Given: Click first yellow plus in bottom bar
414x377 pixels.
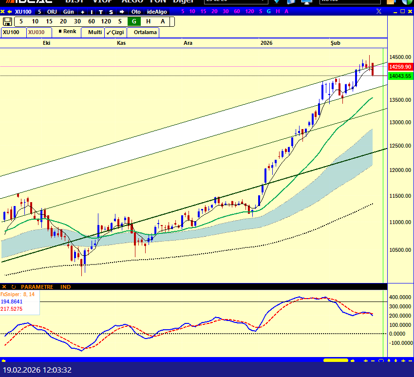Looking at the screenshot, I should (366, 360).
